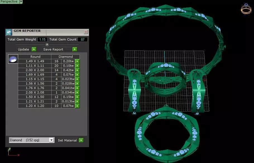Click the orange ring icon in the viewport corner
Screen dimensions: 254x163
pyautogui.click(x=246, y=9)
